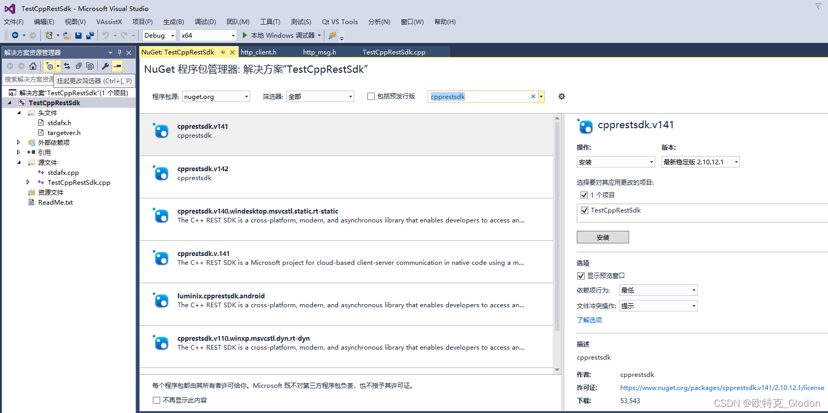This screenshot has height=413, width=828.
Task: Open the dependency behavior dropdown
Action: [658, 290]
